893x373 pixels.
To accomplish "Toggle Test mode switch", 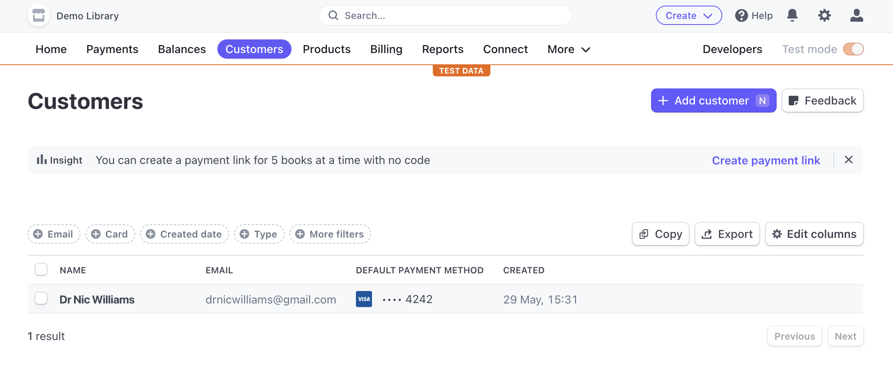I will coord(854,49).
